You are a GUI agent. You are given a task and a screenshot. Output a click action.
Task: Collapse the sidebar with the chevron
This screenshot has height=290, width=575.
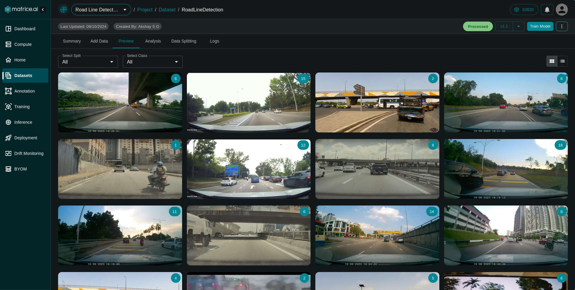coord(43,10)
